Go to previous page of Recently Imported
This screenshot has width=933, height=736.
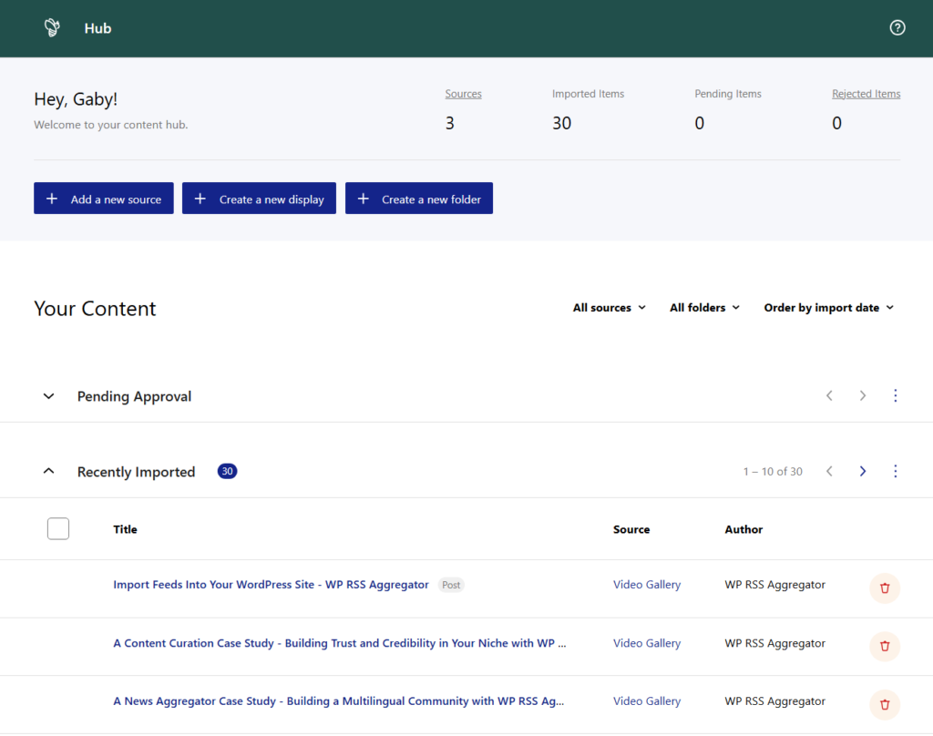click(829, 471)
